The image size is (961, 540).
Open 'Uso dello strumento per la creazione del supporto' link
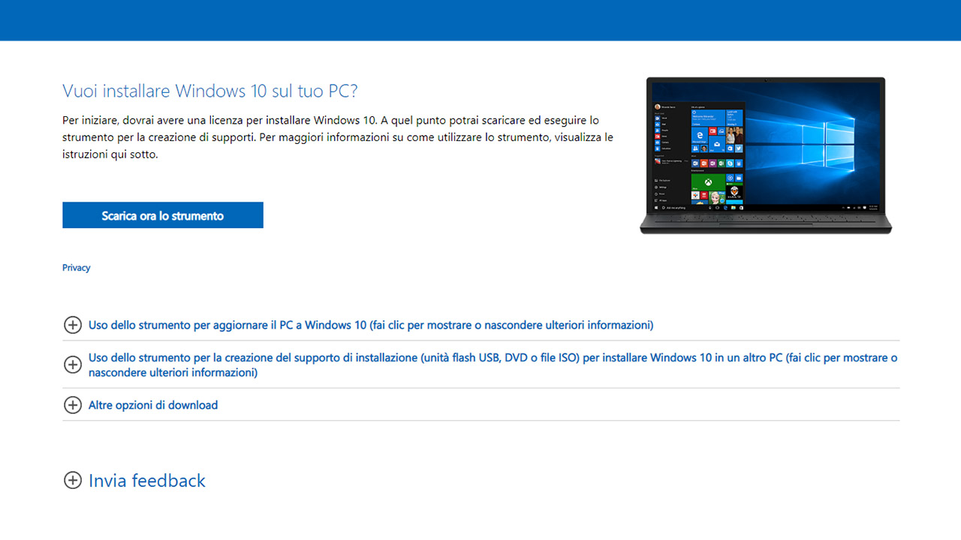[493, 365]
